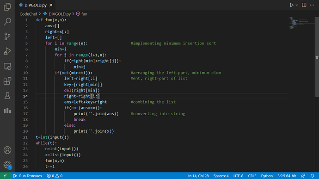
Task: Click 'right=x[:]' on line 3
Action: pos(57,32)
